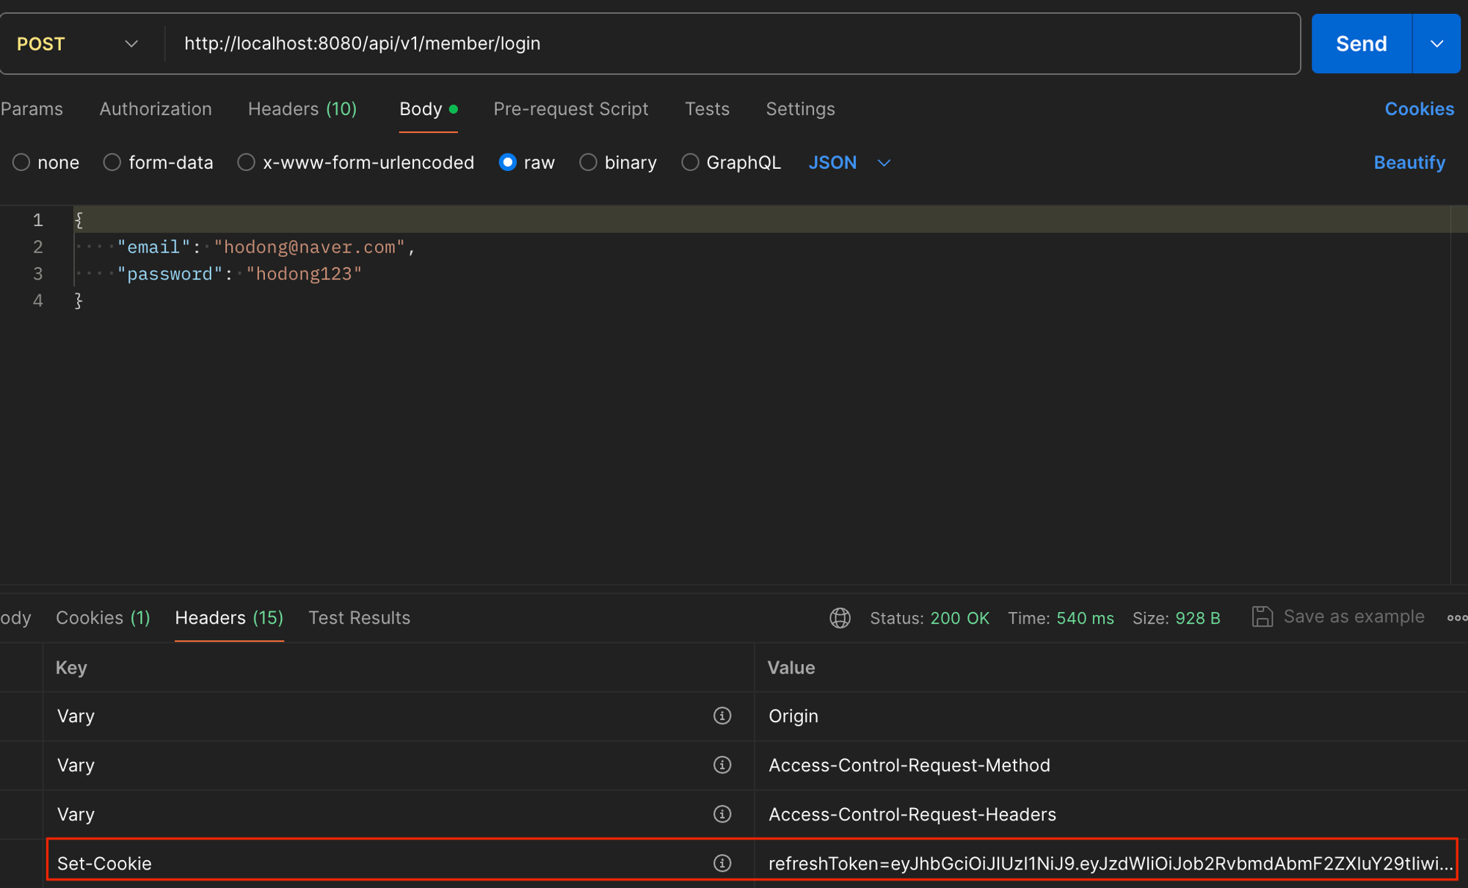Image resolution: width=1468 pixels, height=888 pixels.
Task: Open the request Headers (10) tab
Action: 302,109
